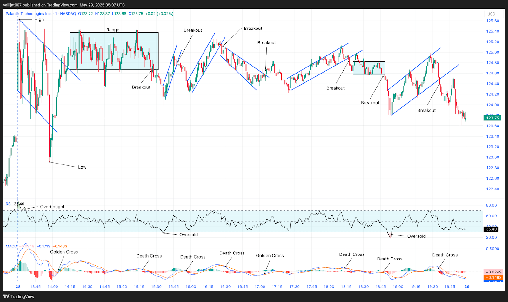This screenshot has height=302, width=508.
Task: Click the 123.20 price axis label
Action: (492, 147)
